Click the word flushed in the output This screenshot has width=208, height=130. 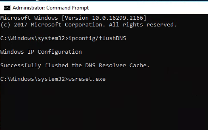click(56, 65)
